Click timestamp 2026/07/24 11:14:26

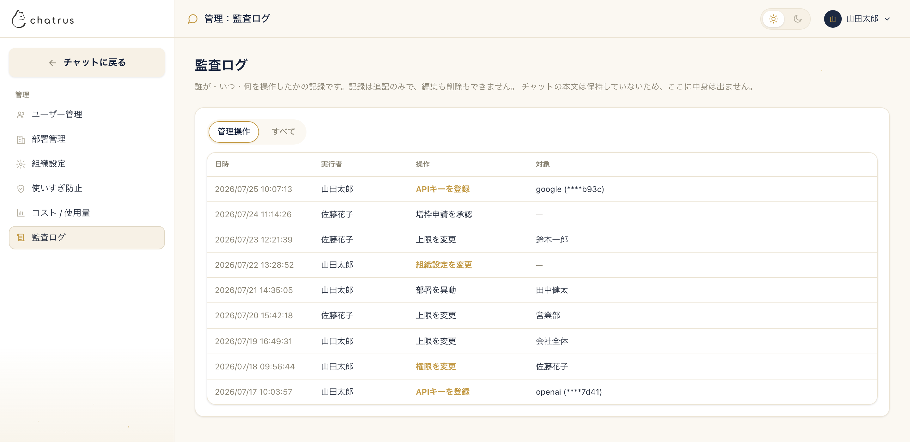point(253,215)
